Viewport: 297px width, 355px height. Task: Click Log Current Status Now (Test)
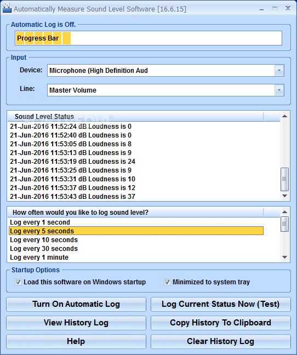tap(221, 304)
